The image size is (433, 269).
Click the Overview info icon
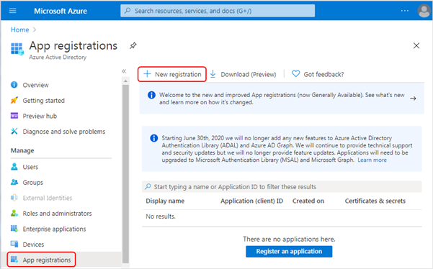[x=14, y=85]
